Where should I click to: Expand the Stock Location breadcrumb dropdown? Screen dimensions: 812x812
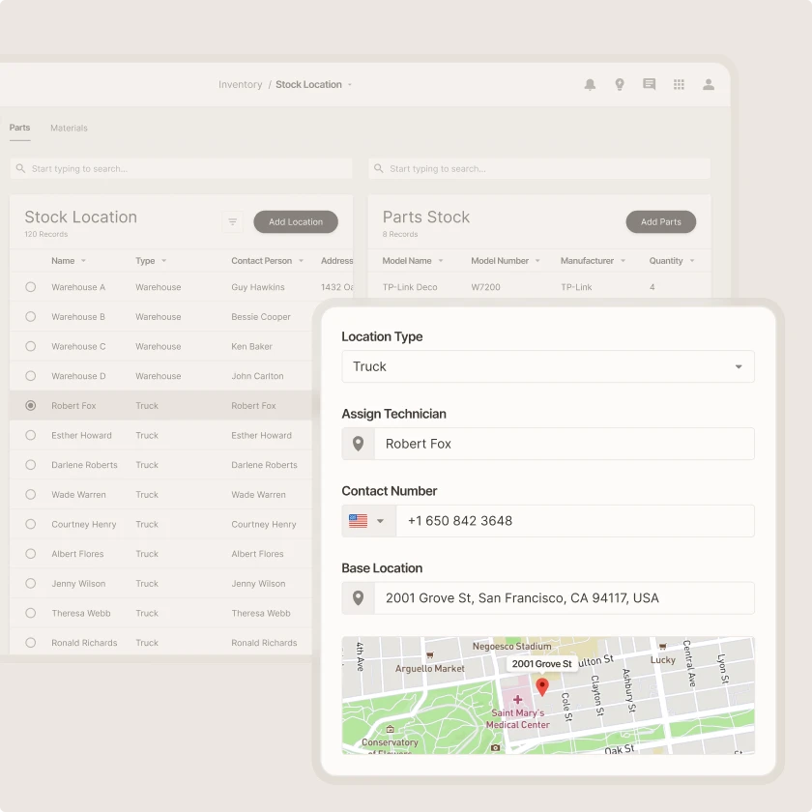click(x=350, y=84)
